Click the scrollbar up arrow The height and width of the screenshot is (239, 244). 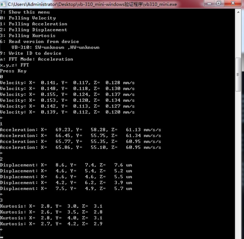238,12
